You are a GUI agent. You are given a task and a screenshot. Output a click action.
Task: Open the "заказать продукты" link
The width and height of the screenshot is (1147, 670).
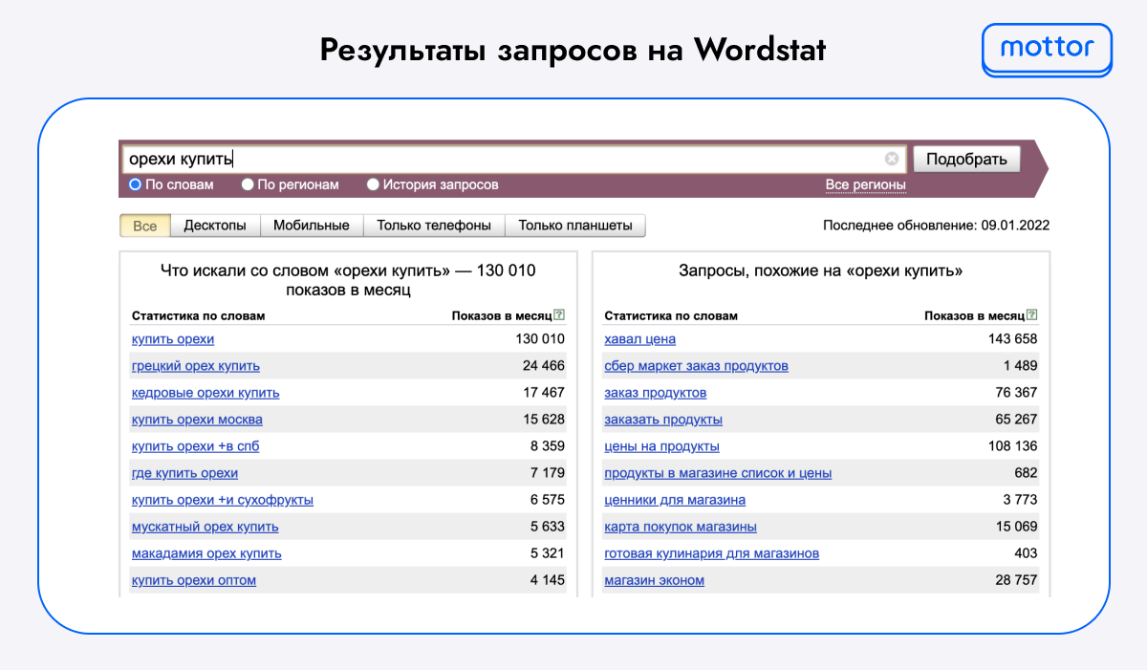(663, 420)
